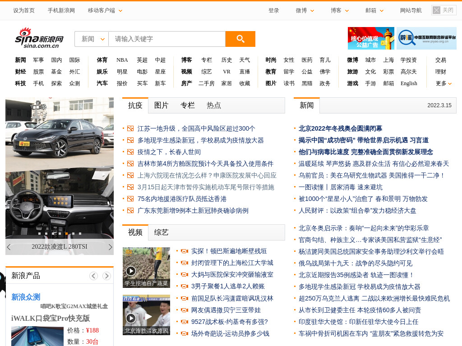Open the 新闻 section heading
Screen dimensions: 462x346
(x=306, y=105)
